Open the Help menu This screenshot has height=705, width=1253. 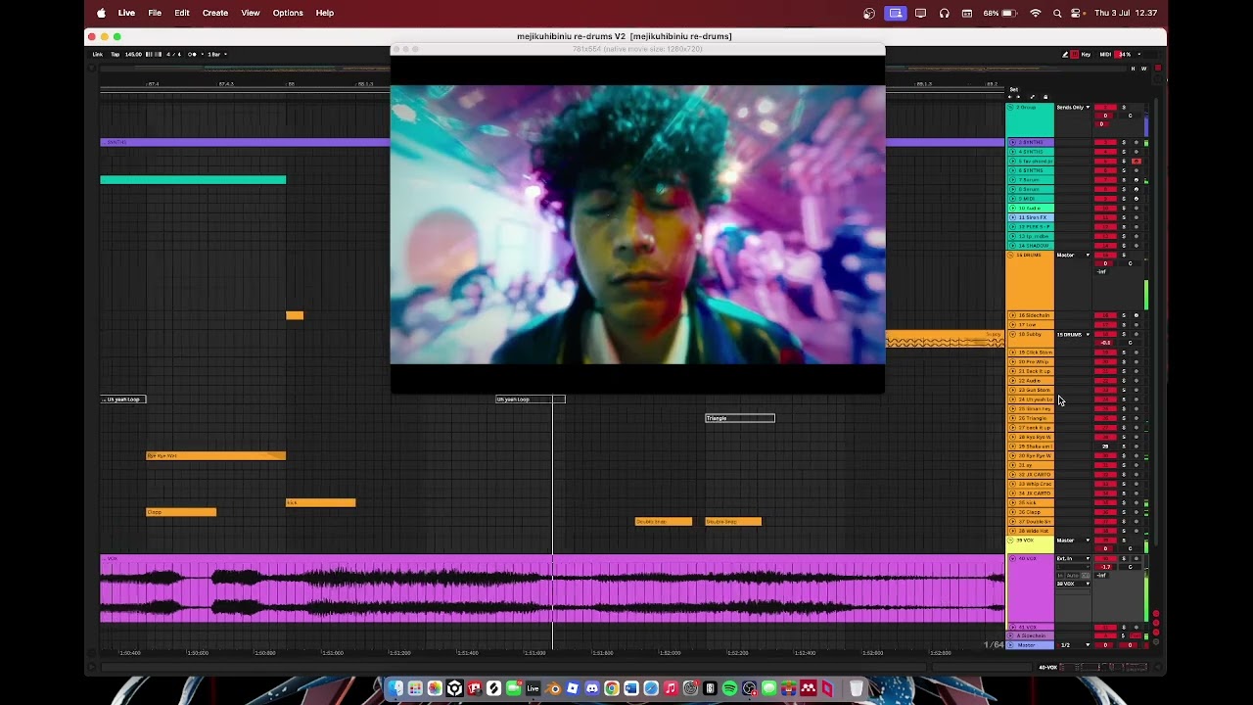pyautogui.click(x=325, y=13)
